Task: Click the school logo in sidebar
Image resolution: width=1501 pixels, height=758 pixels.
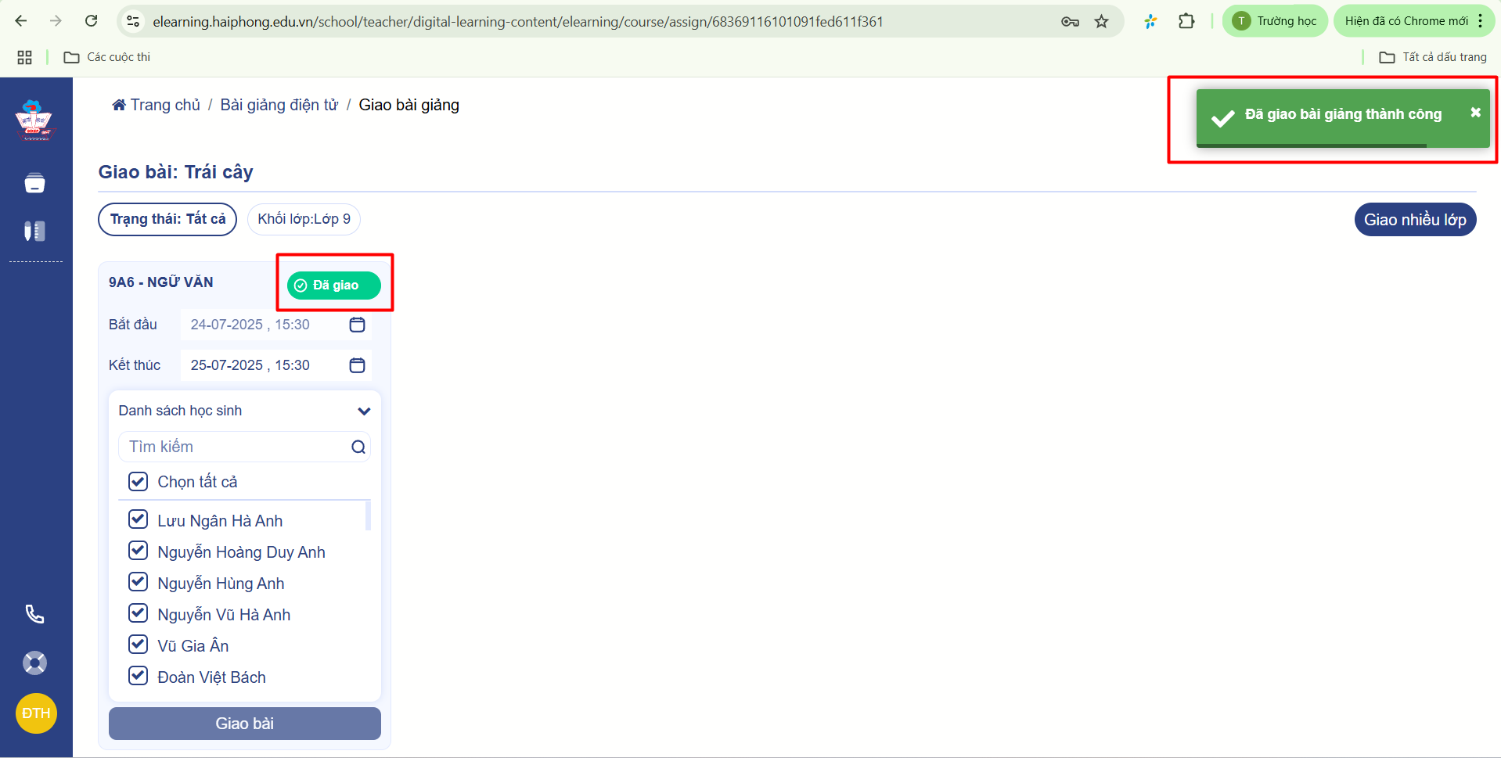Action: (34, 120)
